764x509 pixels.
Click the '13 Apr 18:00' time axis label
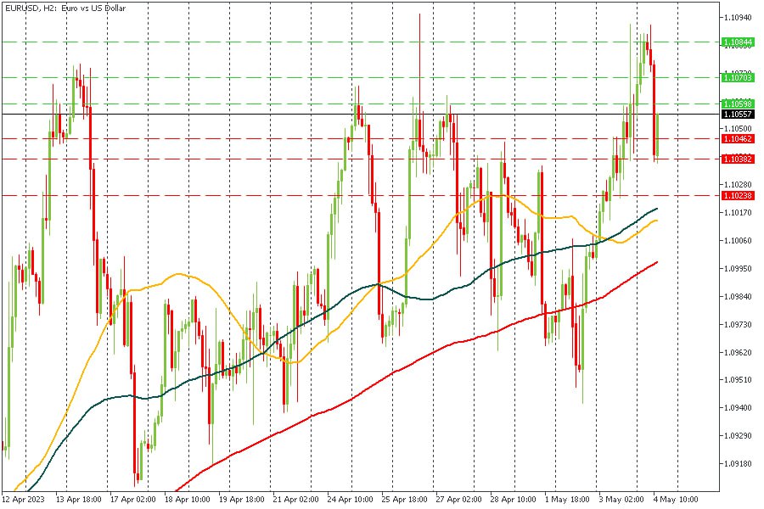click(x=78, y=500)
